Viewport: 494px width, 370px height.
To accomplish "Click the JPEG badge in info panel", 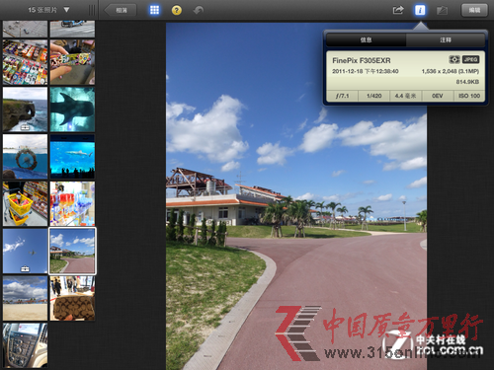I will (470, 59).
